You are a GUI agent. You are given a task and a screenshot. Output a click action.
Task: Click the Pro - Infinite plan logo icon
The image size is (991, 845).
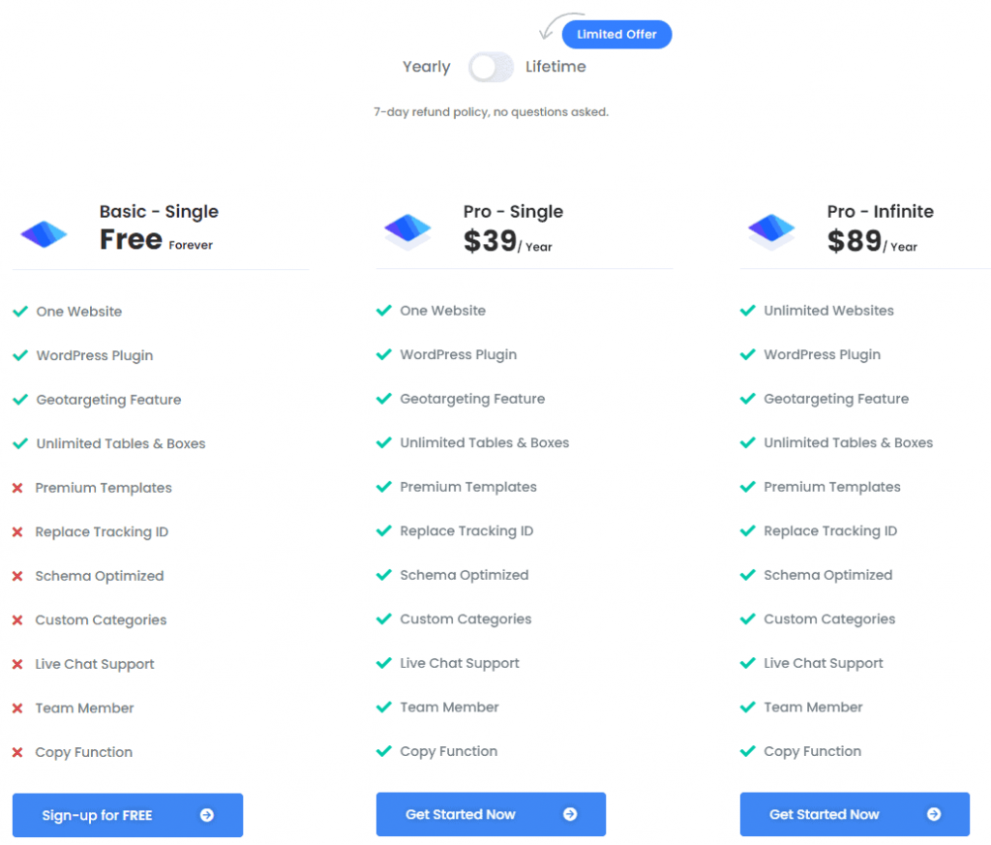tap(771, 232)
